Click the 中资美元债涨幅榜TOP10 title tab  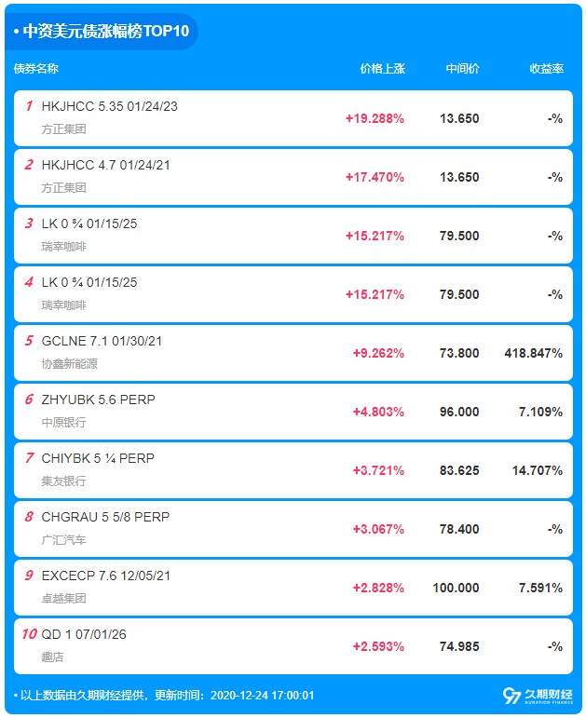click(x=102, y=32)
